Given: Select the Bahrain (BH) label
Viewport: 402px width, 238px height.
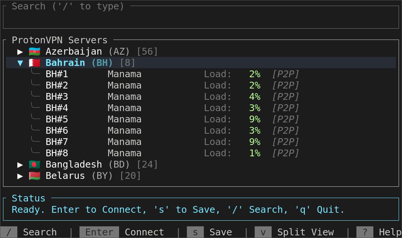Looking at the screenshot, I should point(79,63).
